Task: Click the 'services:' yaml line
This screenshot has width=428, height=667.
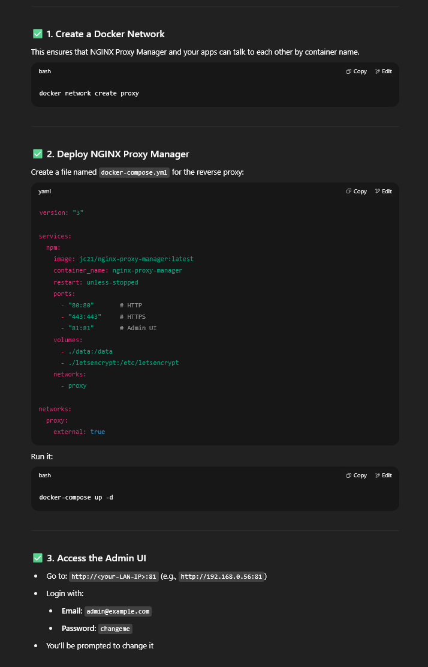Action: click(55, 236)
